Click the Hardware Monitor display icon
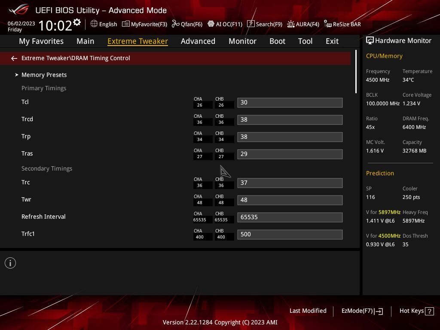This screenshot has width=440, height=330. pyautogui.click(x=370, y=41)
